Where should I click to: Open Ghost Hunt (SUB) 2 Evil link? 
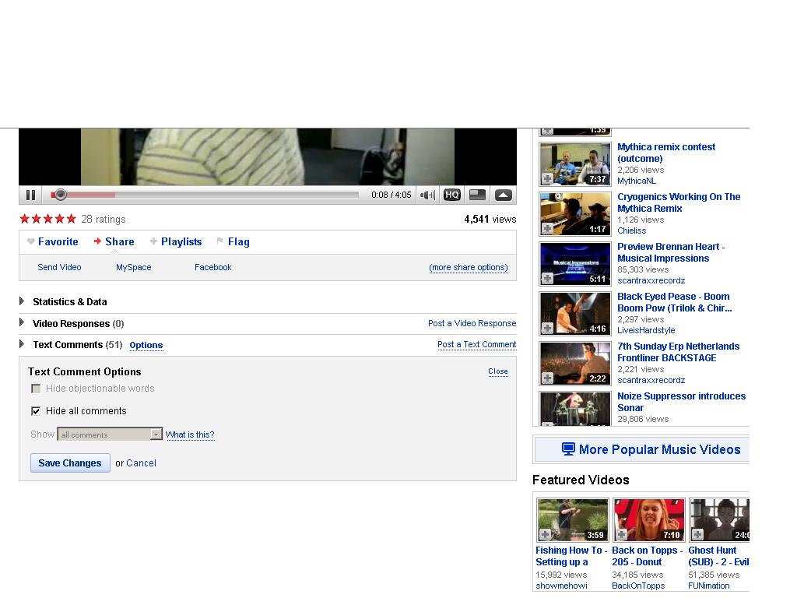pyautogui.click(x=718, y=556)
